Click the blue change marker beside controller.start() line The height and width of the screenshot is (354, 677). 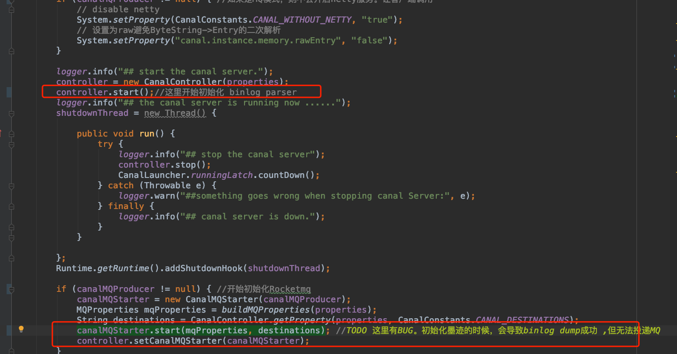pos(8,92)
